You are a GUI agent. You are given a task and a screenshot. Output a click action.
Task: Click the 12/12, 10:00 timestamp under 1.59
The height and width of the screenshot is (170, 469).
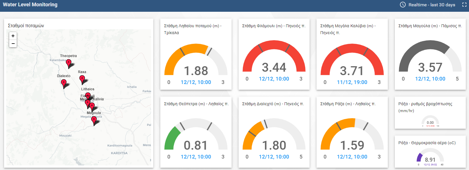pos(352,157)
